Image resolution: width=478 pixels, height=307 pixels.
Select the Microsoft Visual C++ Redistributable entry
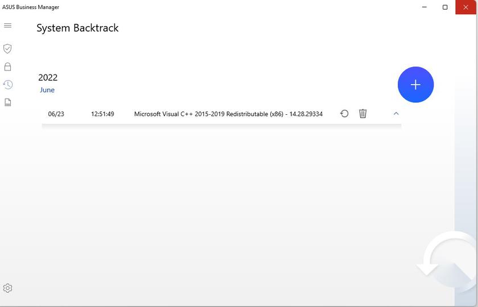point(228,114)
